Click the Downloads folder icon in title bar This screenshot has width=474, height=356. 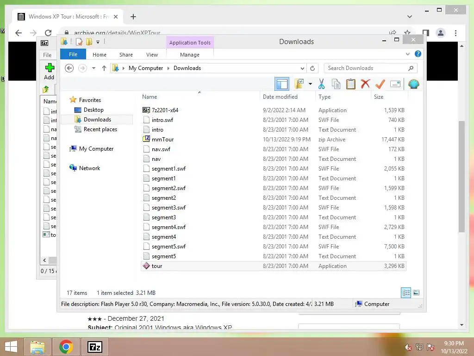click(x=64, y=42)
